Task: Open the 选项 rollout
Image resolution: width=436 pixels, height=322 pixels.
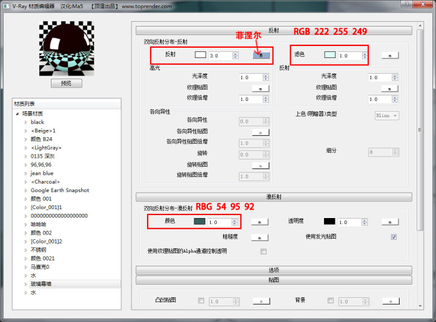Action: [x=274, y=270]
